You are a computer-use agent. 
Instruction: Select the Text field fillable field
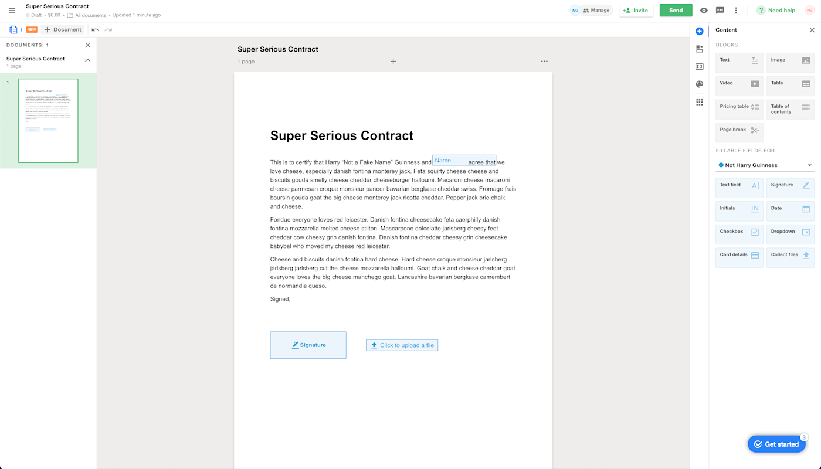(739, 188)
